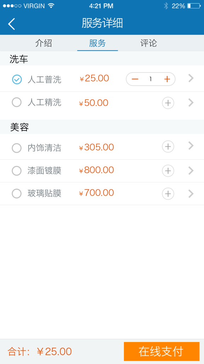Image resolution: width=204 pixels, height=364 pixels.
Task: Select the 人工精洗 radio circle
Action: click(17, 102)
